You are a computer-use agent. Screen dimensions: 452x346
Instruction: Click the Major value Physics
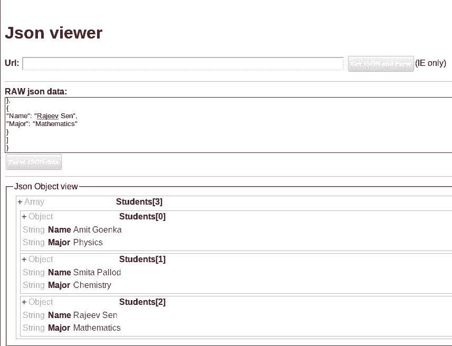pos(88,243)
